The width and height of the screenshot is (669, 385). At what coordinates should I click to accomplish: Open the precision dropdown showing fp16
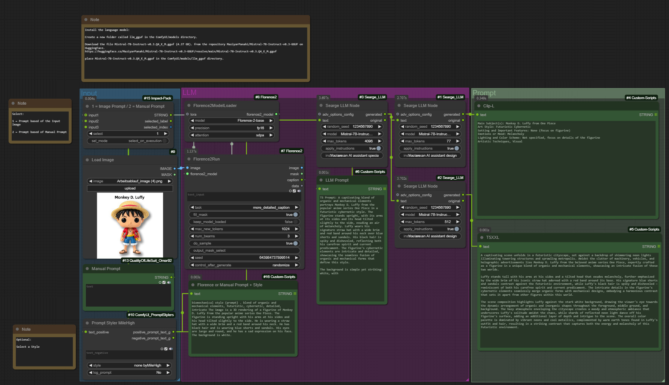pyautogui.click(x=232, y=128)
